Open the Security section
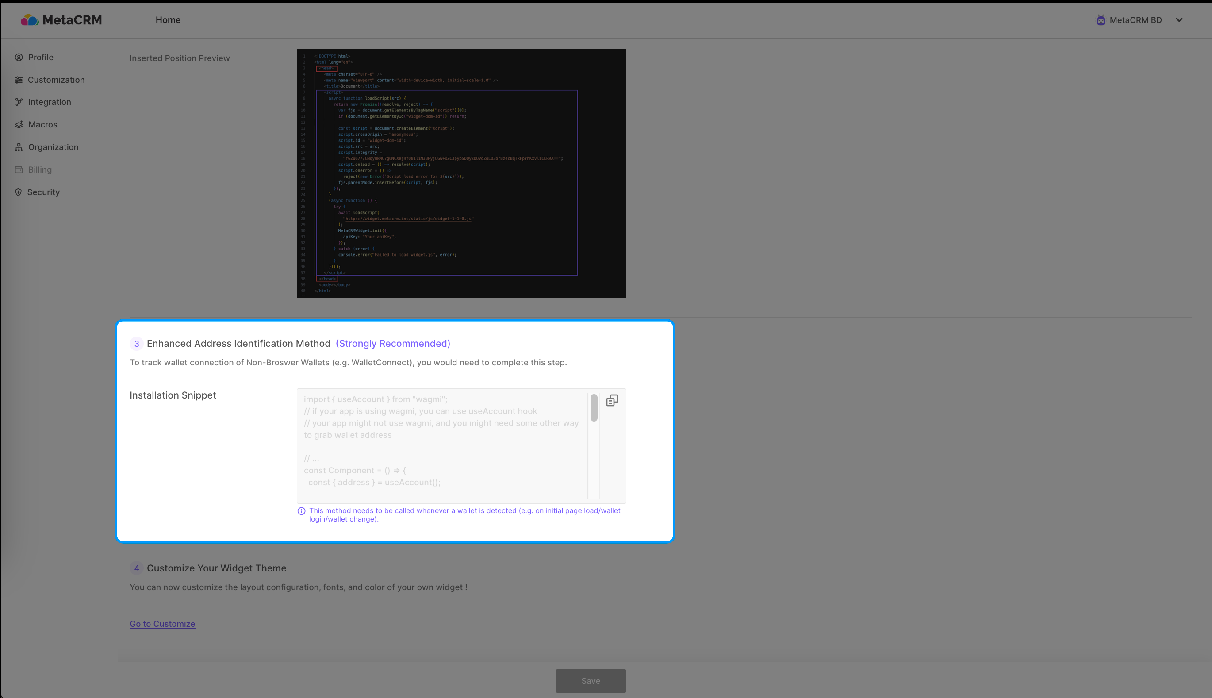The height and width of the screenshot is (698, 1212). click(x=43, y=192)
